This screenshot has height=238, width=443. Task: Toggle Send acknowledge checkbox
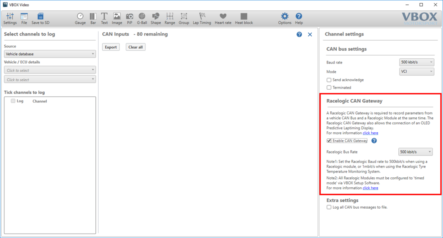(x=329, y=80)
